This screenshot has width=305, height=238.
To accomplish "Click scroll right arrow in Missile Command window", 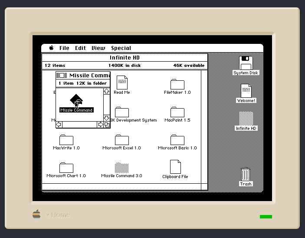I will (x=100, y=125).
